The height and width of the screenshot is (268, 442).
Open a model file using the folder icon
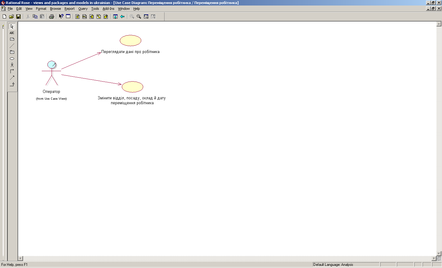click(x=11, y=17)
